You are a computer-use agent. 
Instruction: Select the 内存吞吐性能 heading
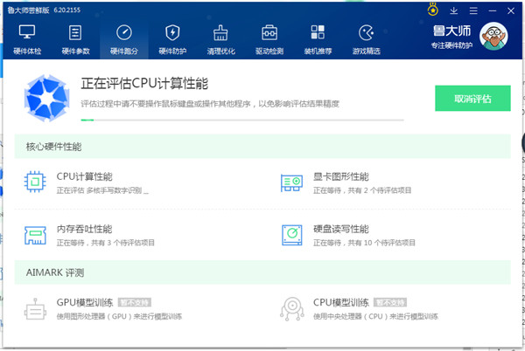(84, 229)
